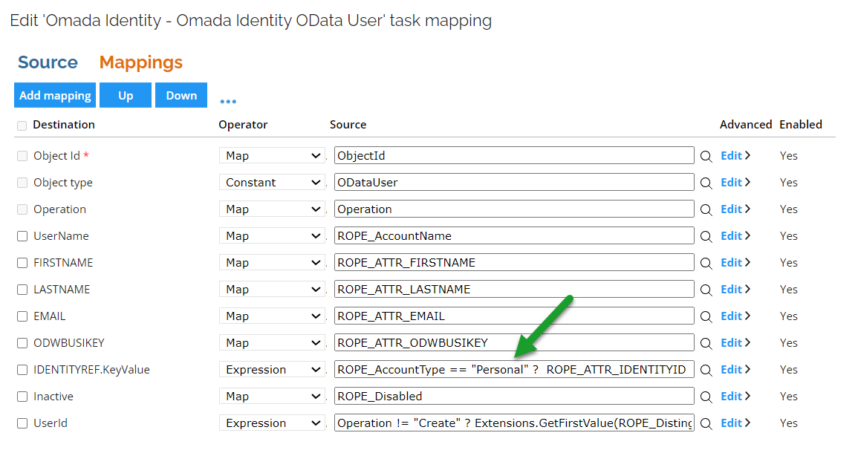Open advanced Edit for LASTNAME row

(735, 290)
